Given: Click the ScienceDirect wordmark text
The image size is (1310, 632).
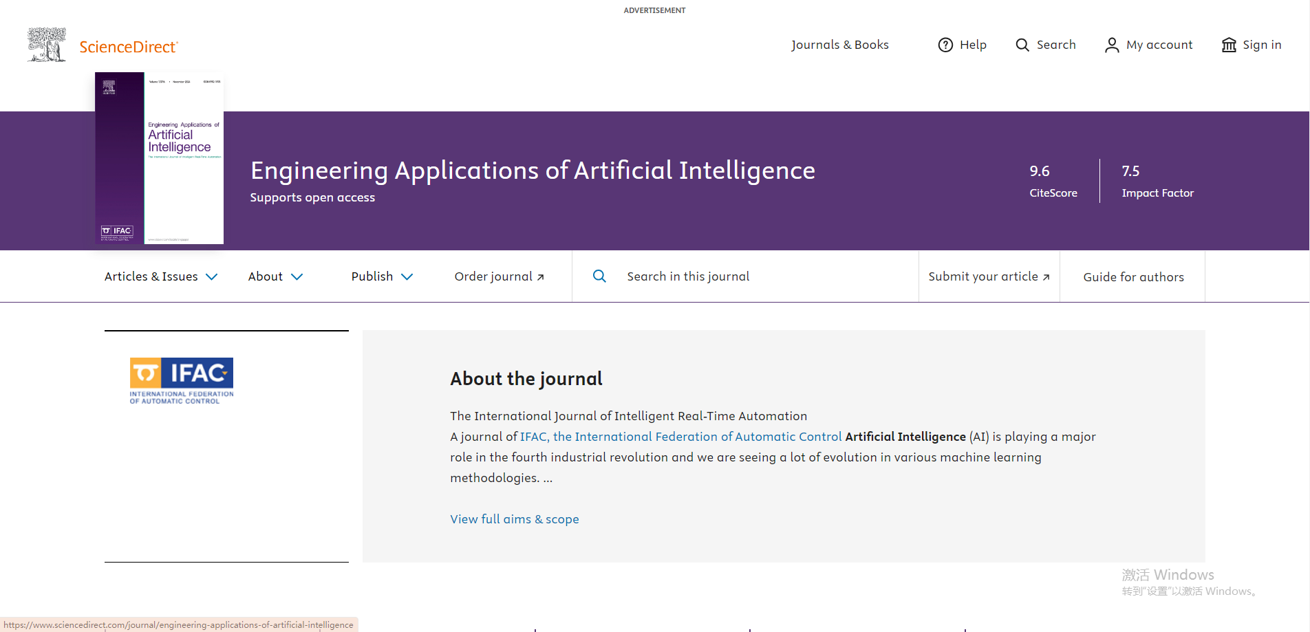Looking at the screenshot, I should click(x=129, y=47).
